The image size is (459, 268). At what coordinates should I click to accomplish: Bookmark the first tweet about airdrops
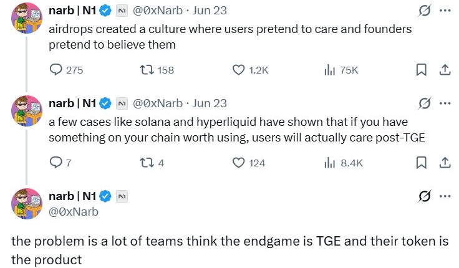(x=422, y=70)
